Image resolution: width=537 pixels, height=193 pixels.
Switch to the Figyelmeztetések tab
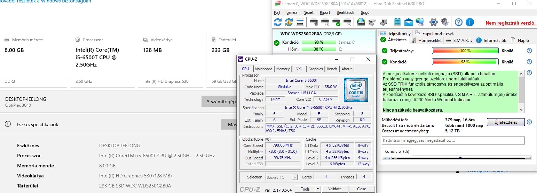click(435, 34)
